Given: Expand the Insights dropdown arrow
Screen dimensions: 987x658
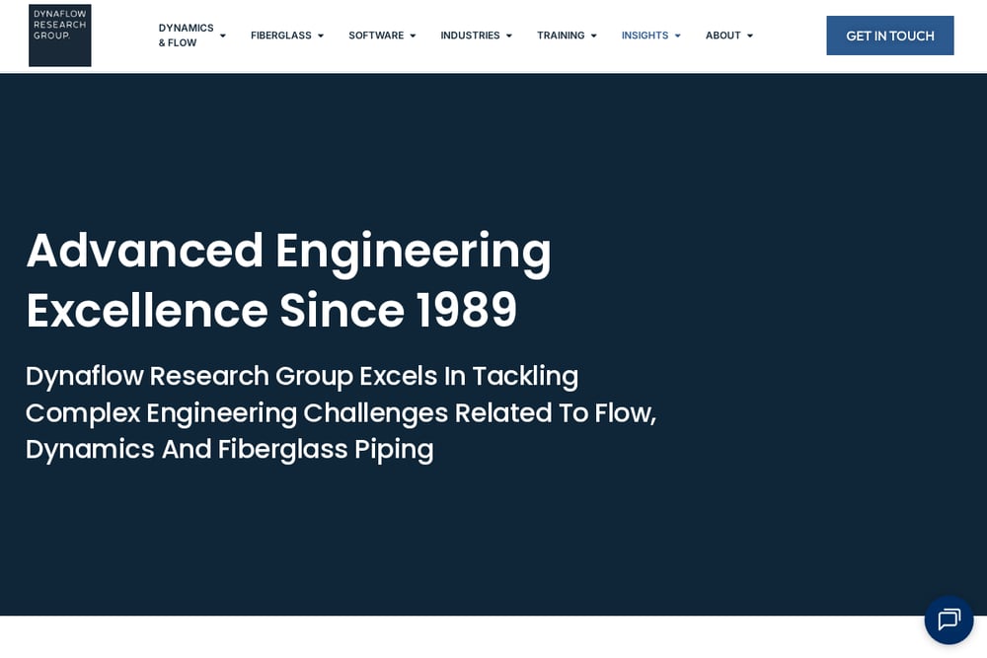Looking at the screenshot, I should point(678,36).
